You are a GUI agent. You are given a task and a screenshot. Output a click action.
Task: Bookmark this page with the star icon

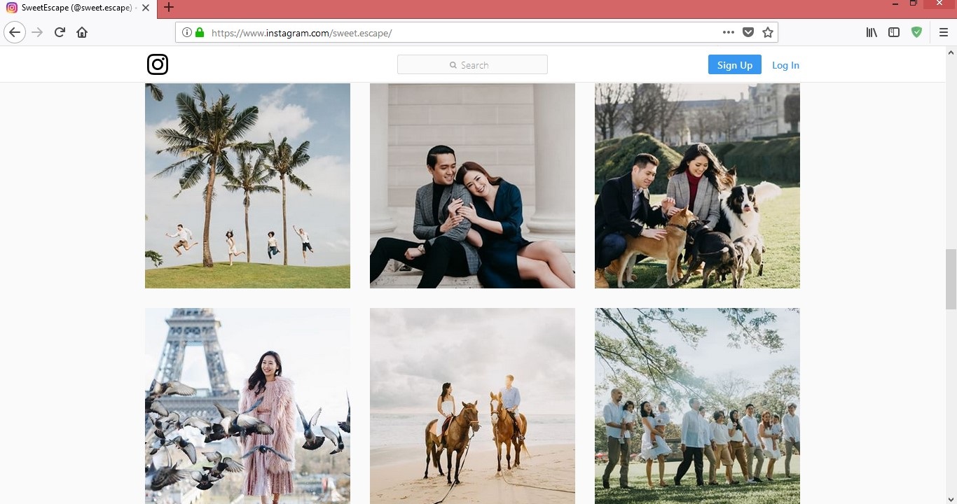pyautogui.click(x=768, y=32)
